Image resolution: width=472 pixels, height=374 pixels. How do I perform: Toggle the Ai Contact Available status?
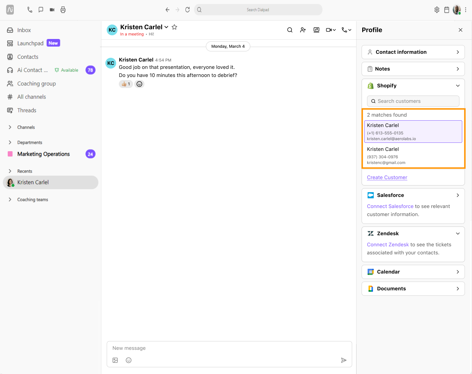click(67, 70)
